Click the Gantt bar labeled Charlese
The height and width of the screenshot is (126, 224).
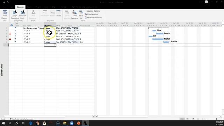pyautogui.click(x=166, y=42)
